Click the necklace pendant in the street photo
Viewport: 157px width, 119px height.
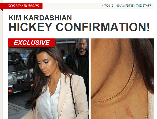click(x=51, y=92)
